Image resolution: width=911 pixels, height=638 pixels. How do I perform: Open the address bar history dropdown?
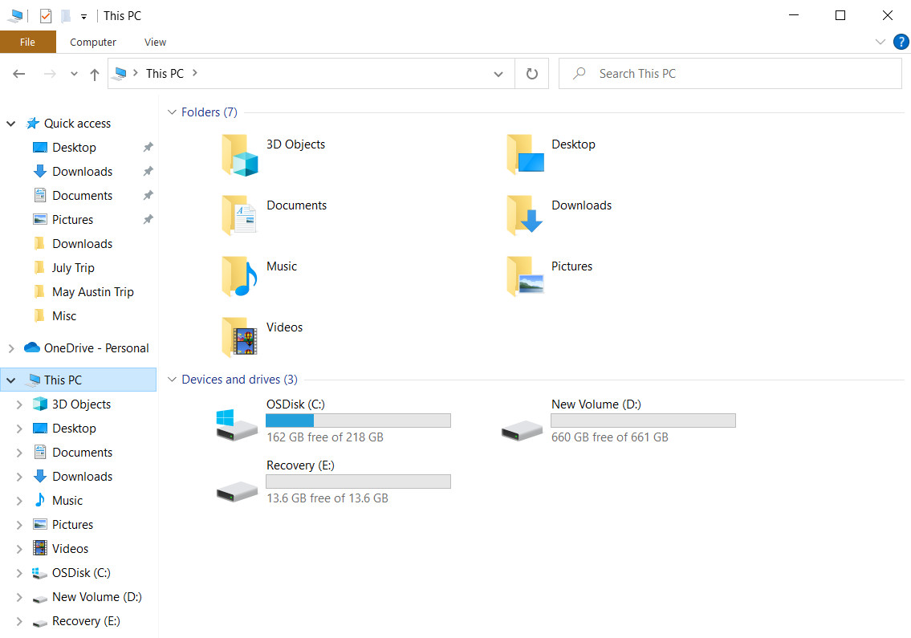tap(498, 74)
